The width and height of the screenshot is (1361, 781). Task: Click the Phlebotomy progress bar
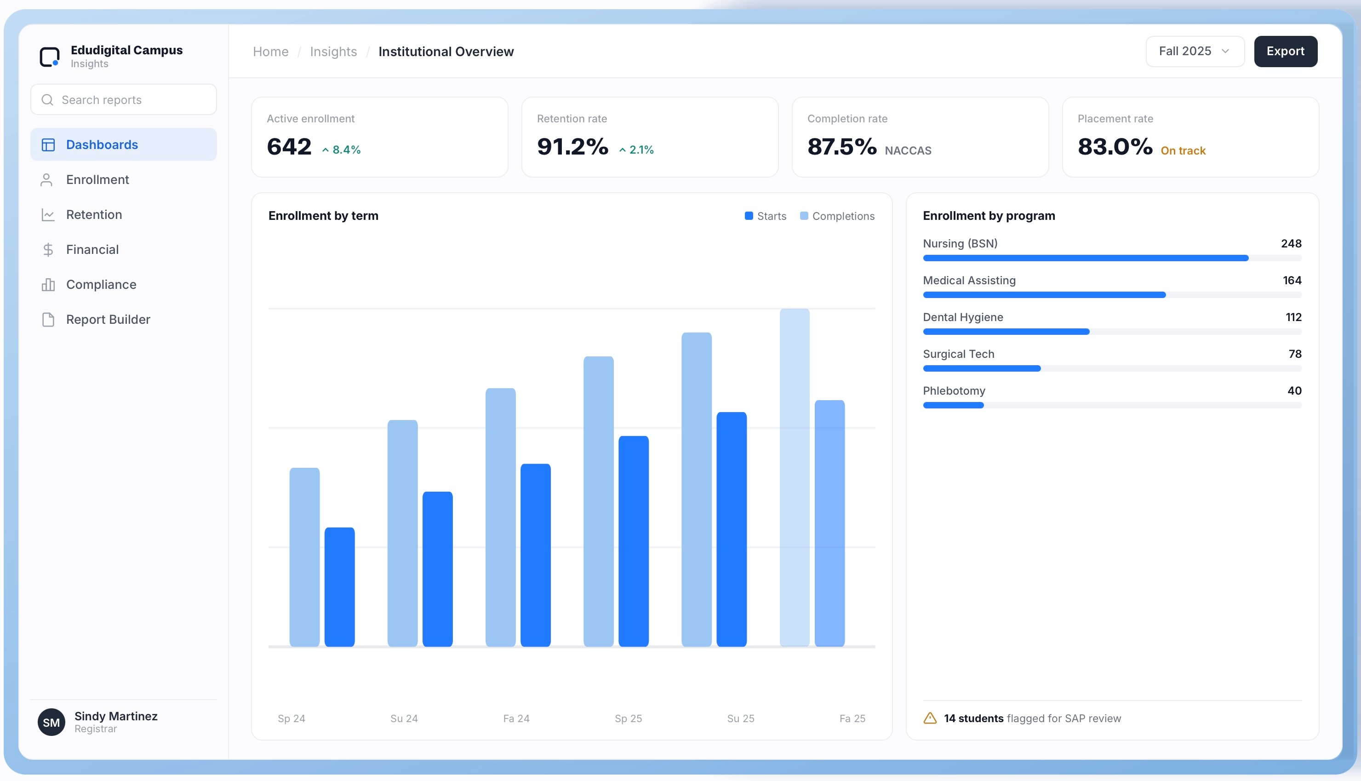1112,406
